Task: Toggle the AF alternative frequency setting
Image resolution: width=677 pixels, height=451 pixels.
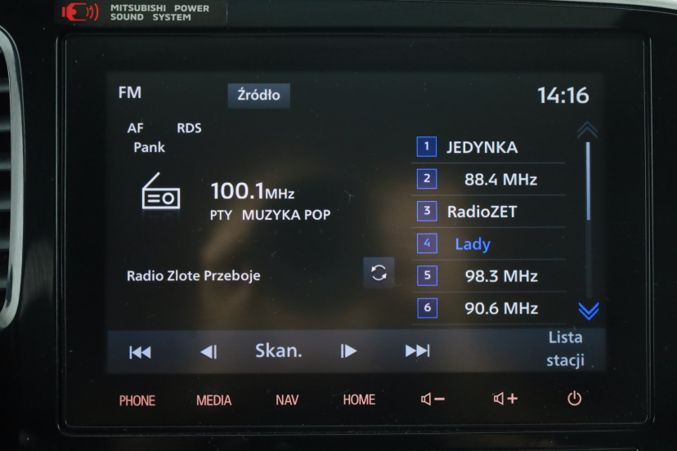Action: point(135,128)
